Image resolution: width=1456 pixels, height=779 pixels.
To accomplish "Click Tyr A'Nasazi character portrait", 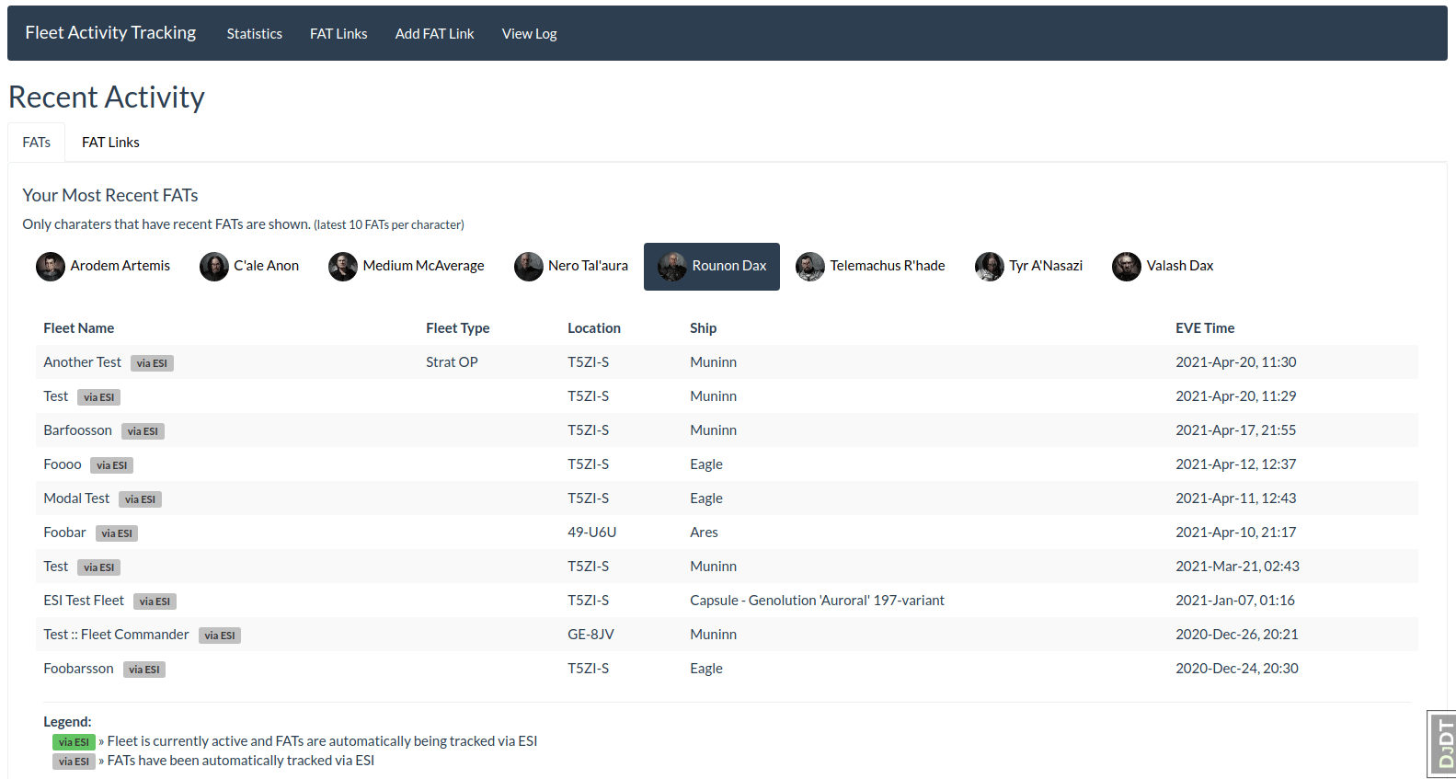I will tap(990, 267).
